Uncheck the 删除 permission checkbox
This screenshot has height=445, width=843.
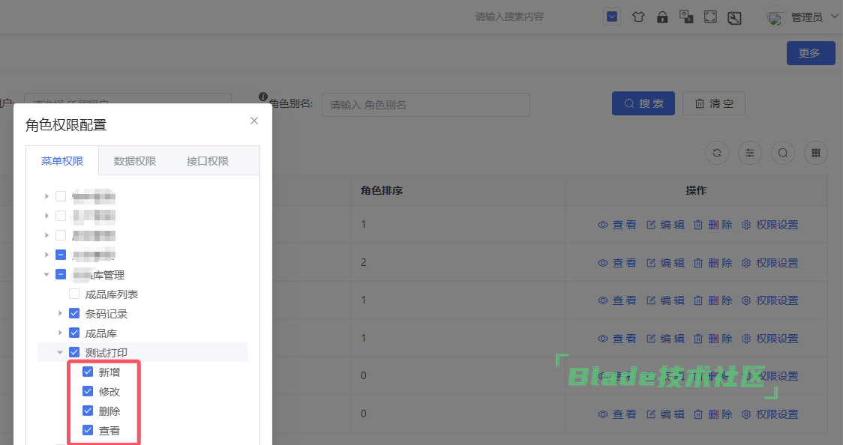click(88, 411)
